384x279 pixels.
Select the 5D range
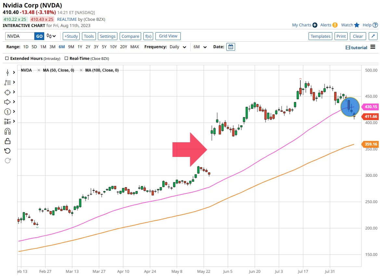[x=34, y=47]
